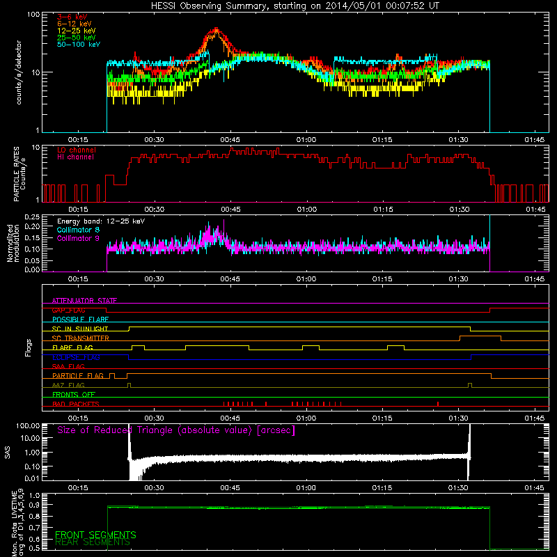
Task: Click the counts/s/detector axis label
Action: point(19,72)
